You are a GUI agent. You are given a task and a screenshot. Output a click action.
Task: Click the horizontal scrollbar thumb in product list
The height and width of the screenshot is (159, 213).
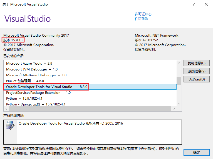(x=90, y=108)
